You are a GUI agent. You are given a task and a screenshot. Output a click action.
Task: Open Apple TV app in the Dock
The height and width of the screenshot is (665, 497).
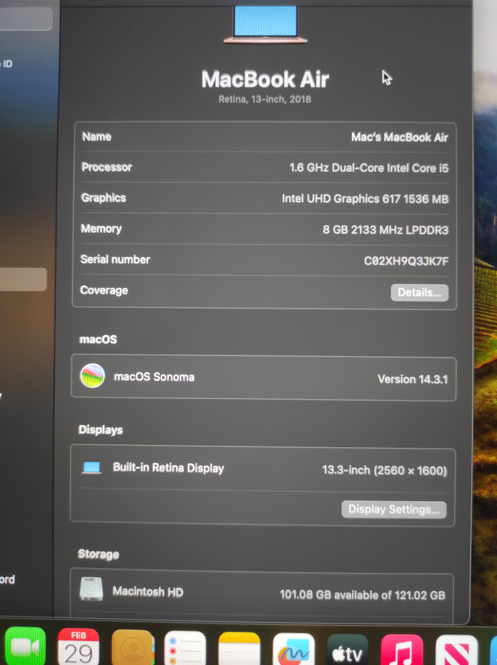(348, 650)
